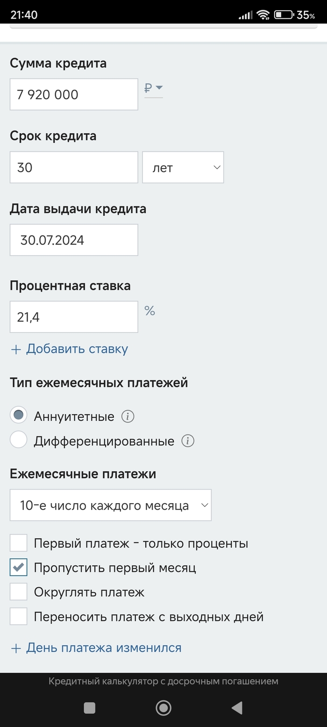
Task: Enable Округлять платеж checkbox
Action: click(19, 592)
